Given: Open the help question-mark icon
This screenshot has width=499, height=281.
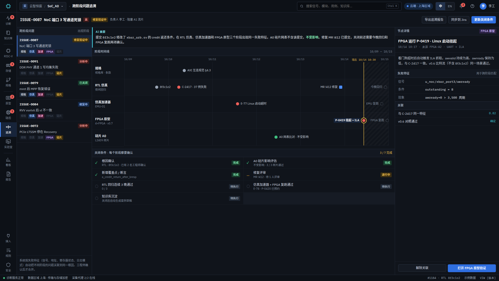Looking at the screenshot, I should pyautogui.click(x=472, y=6).
